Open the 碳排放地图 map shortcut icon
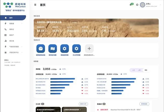164x112 pixels. [x=53, y=48]
